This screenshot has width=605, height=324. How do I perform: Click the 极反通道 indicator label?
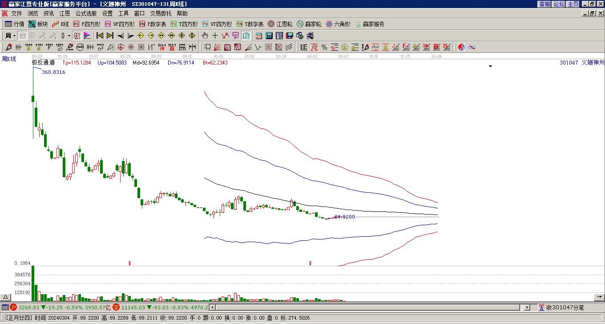click(43, 63)
